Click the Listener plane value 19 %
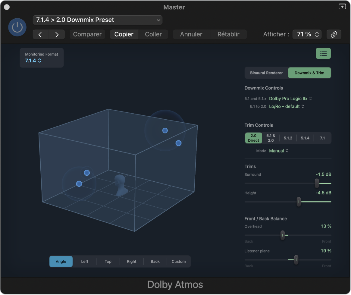351x295 pixels. pyautogui.click(x=326, y=251)
